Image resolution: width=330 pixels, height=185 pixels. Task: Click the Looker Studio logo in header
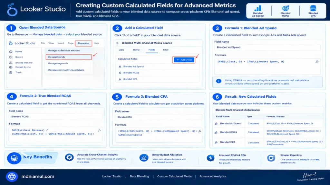coord(12,10)
